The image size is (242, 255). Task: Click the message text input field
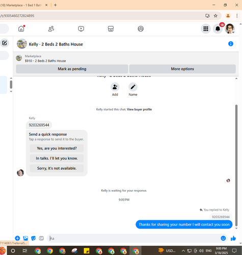[134, 238]
